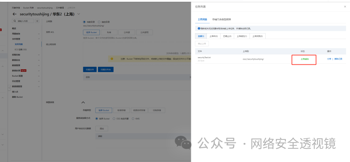Click the blue info icon in notice
The image size is (350, 162).
point(199,29)
